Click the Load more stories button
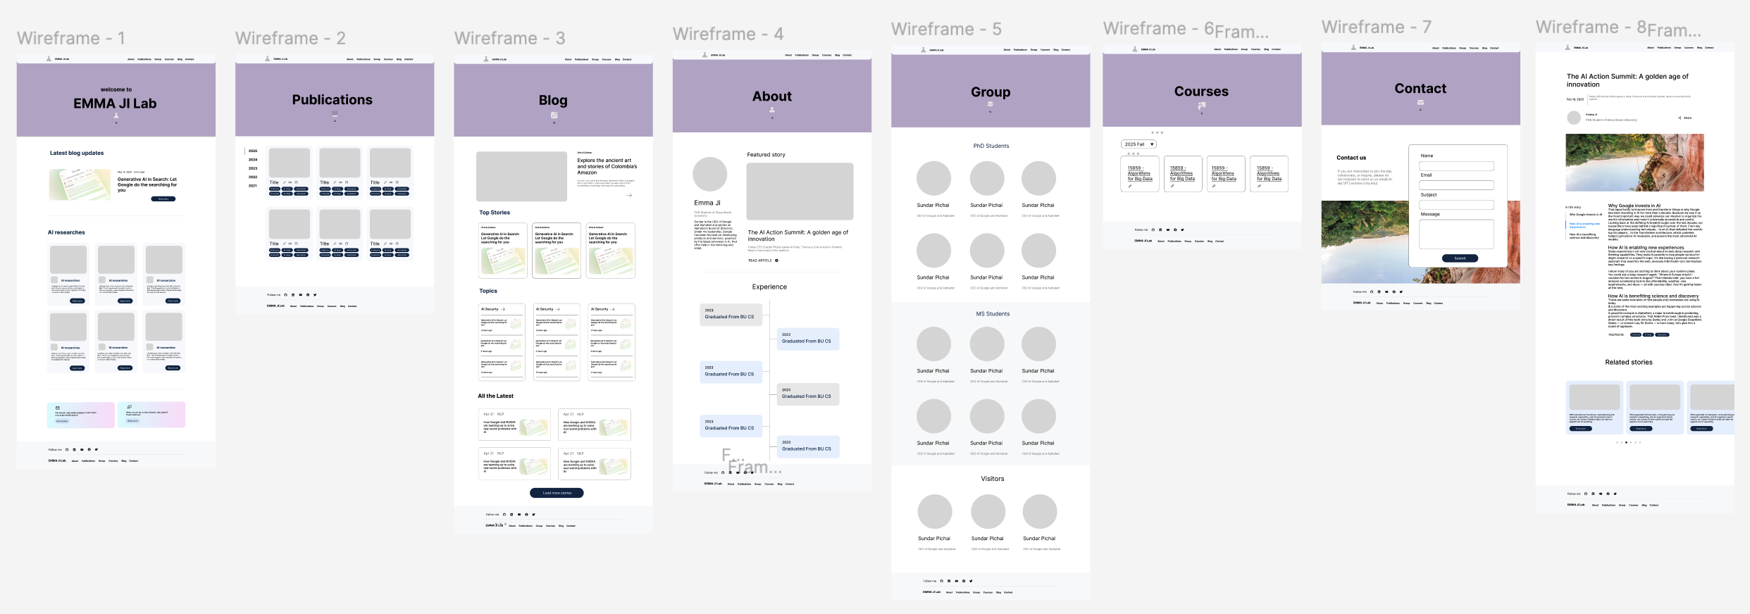This screenshot has width=1750, height=614. coord(557,493)
